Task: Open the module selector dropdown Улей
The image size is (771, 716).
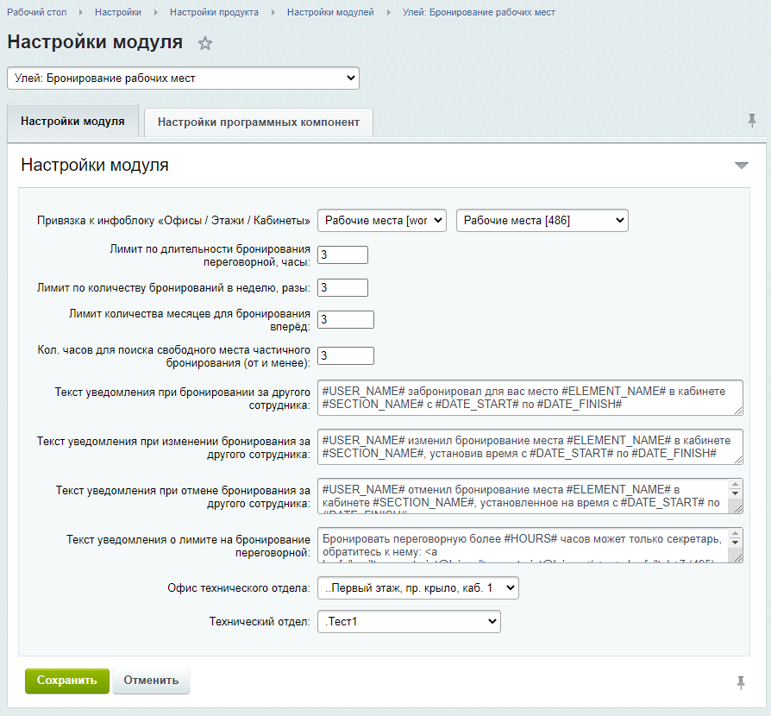Action: click(x=183, y=79)
